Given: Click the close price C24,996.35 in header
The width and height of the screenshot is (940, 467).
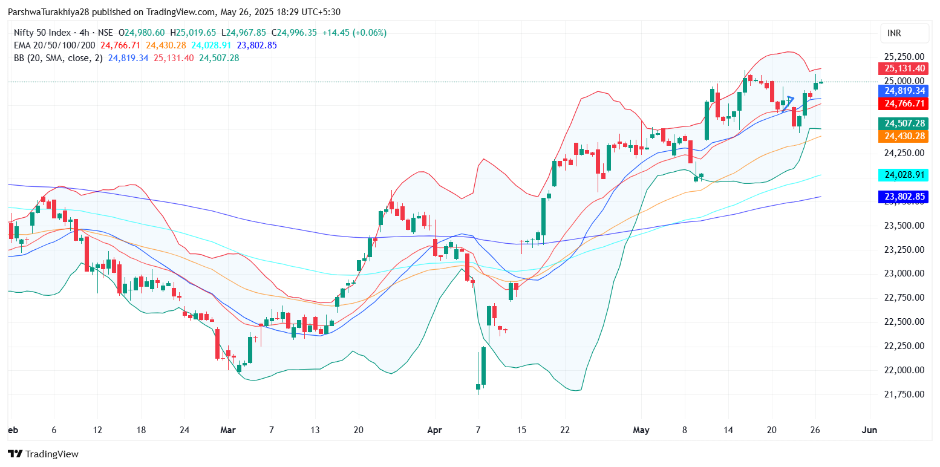Looking at the screenshot, I should (294, 33).
